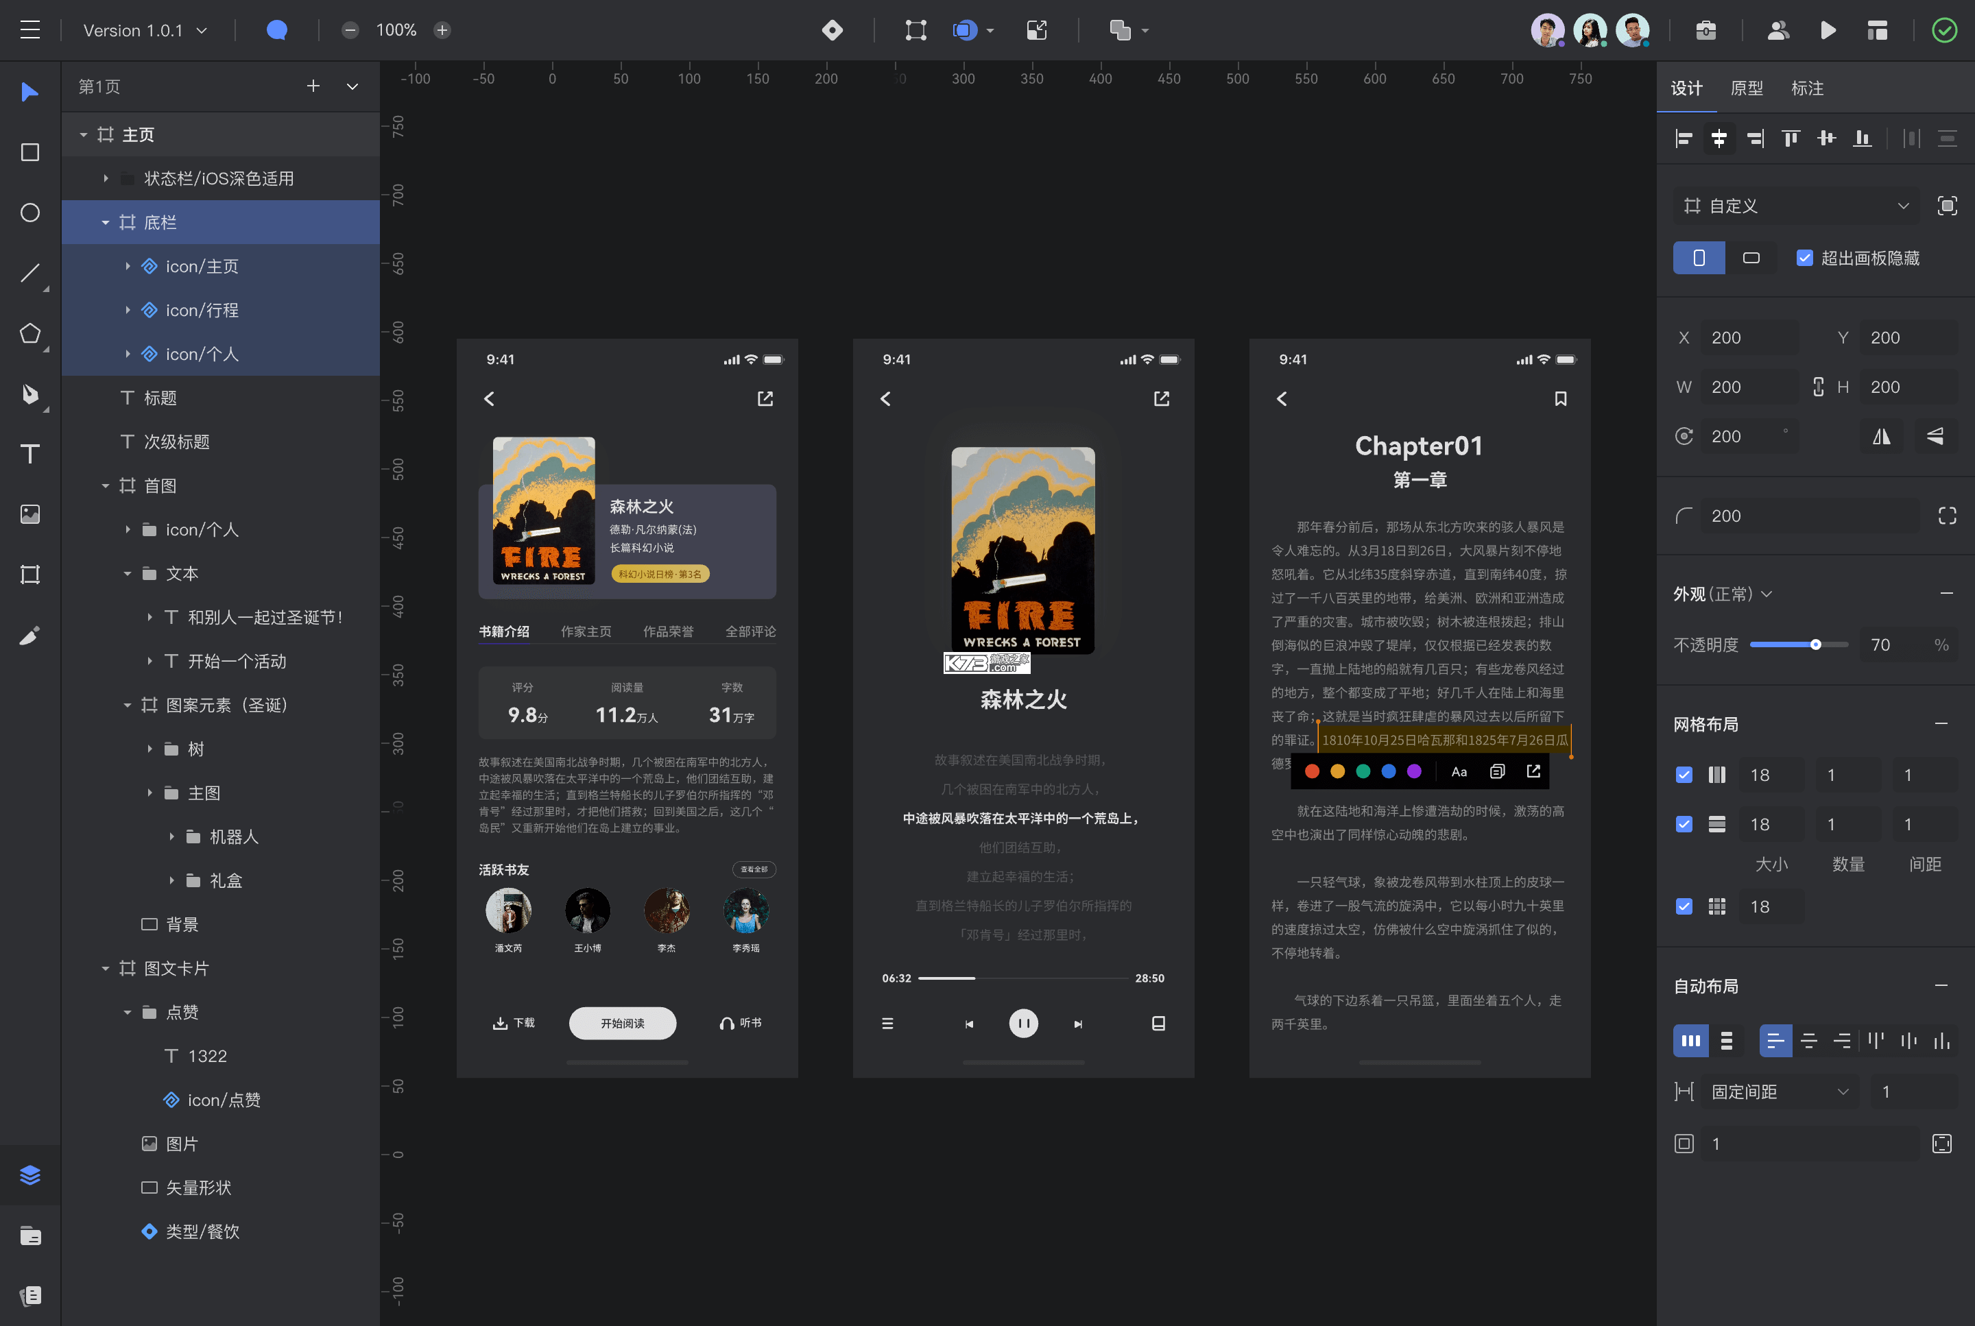Viewport: 1975px width, 1326px height.
Task: Open the pages list panel in sidebar
Action: [30, 1296]
